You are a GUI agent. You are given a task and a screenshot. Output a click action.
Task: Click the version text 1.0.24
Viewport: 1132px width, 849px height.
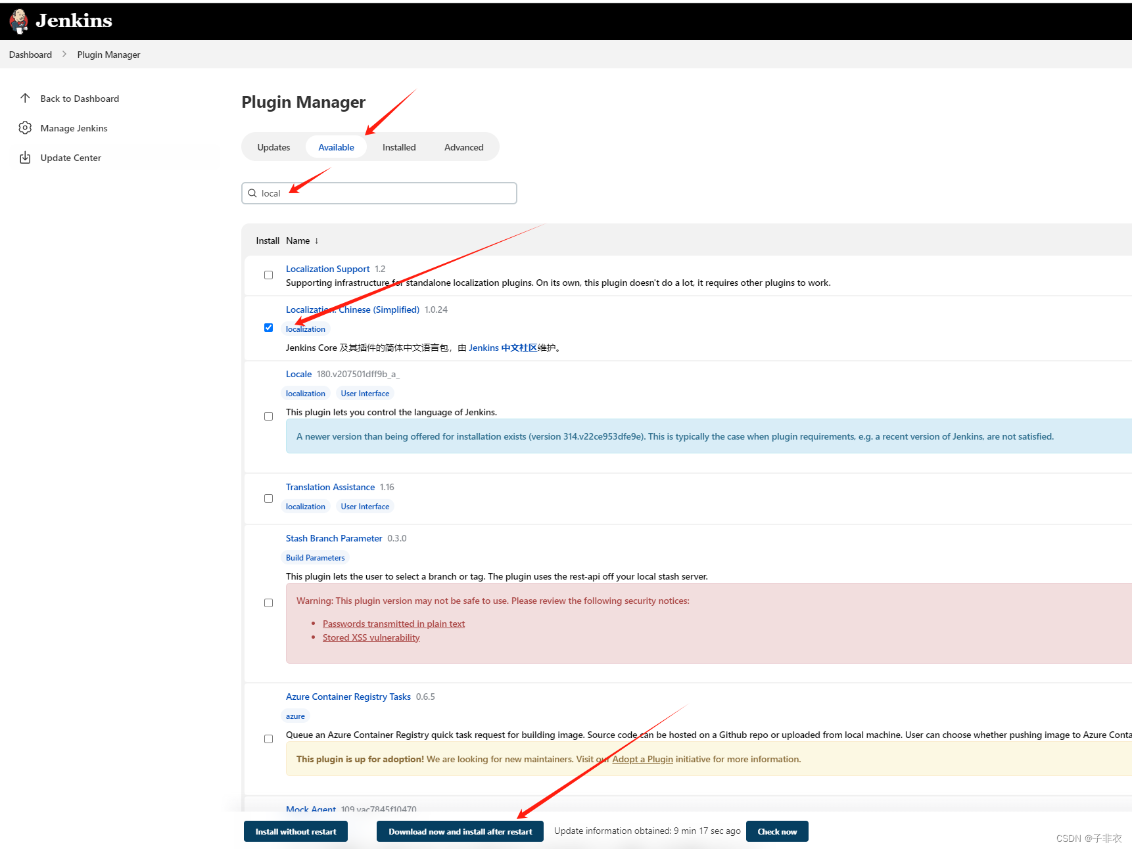coord(436,310)
